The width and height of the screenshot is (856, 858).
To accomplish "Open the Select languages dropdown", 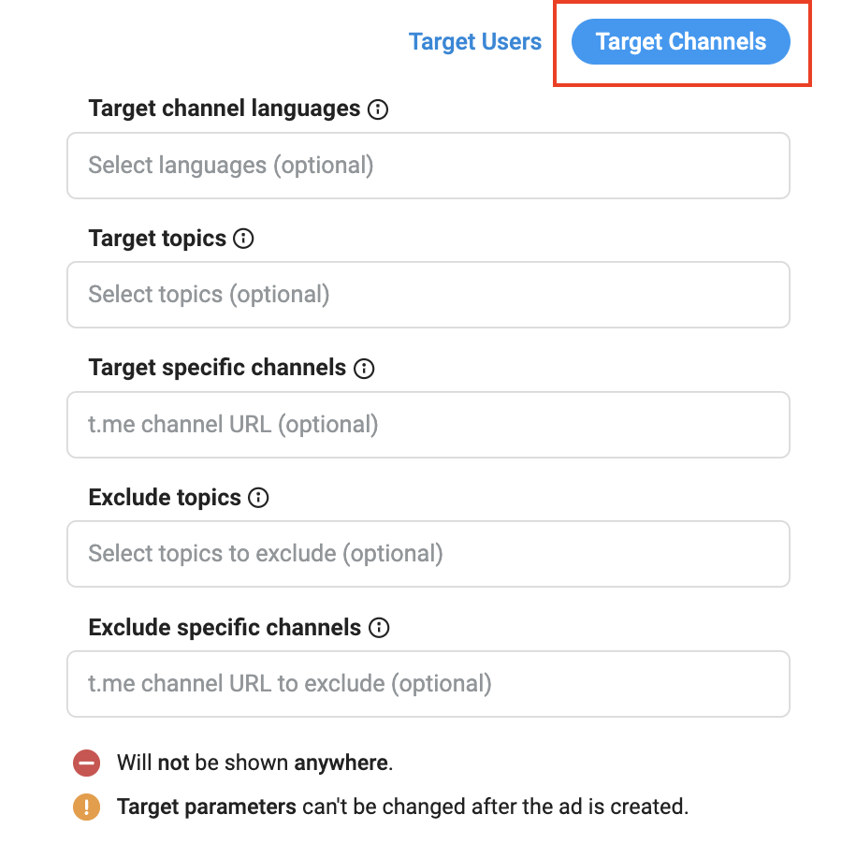I will (x=428, y=166).
